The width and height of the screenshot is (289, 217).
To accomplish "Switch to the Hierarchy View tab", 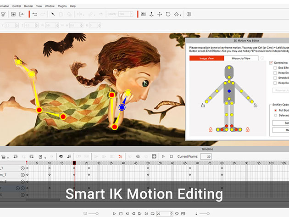I will (x=241, y=58).
